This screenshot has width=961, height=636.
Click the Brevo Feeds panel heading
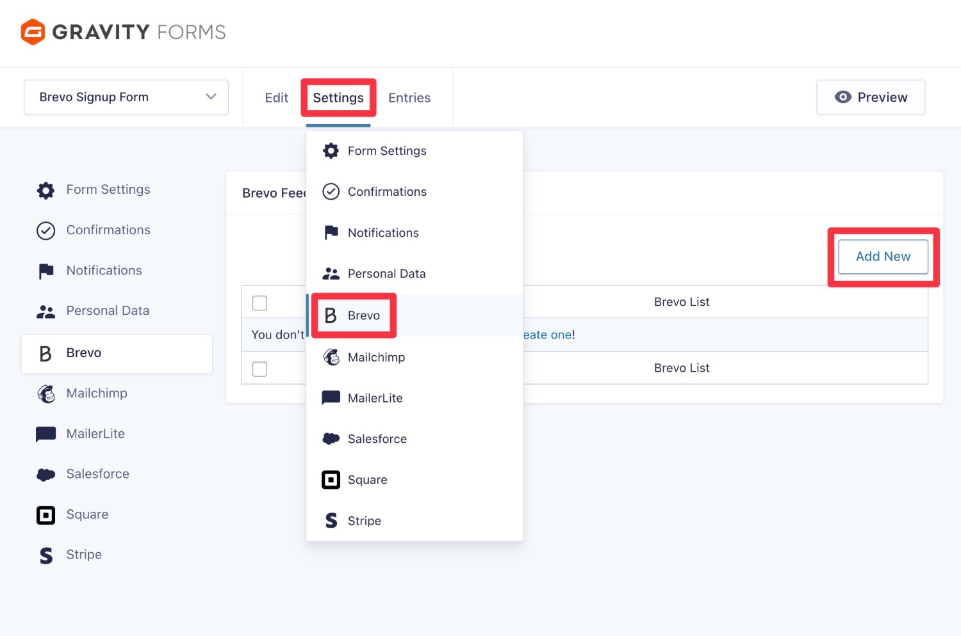click(274, 193)
